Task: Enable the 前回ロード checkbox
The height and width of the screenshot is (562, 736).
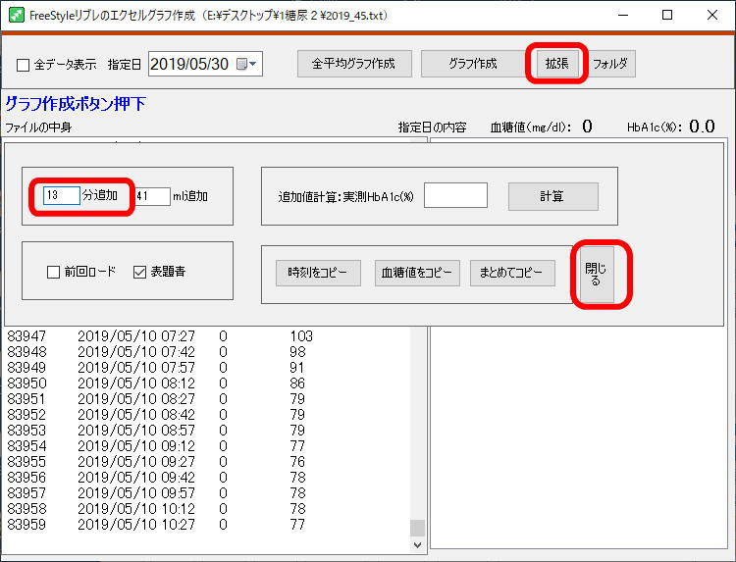Action: pyautogui.click(x=54, y=272)
